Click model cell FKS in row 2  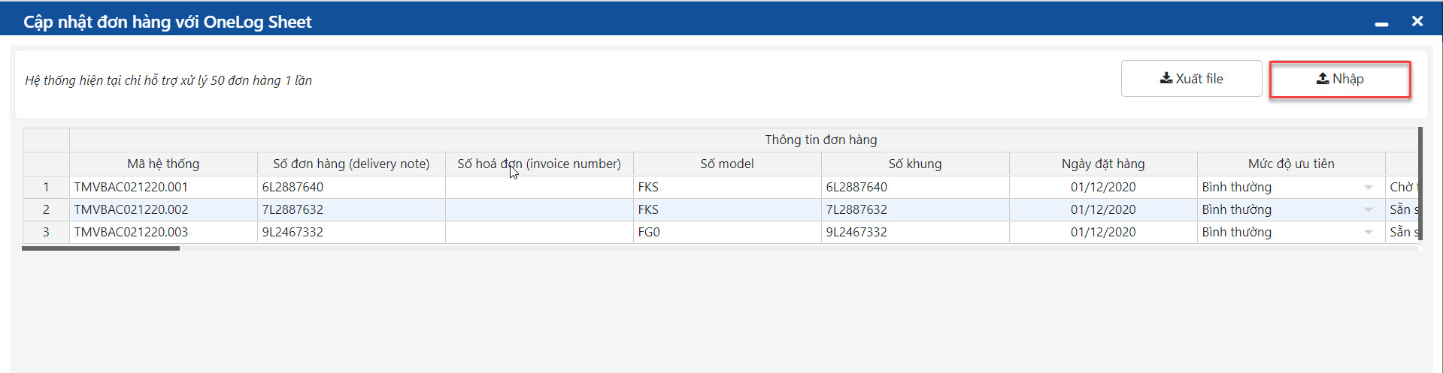click(x=727, y=209)
